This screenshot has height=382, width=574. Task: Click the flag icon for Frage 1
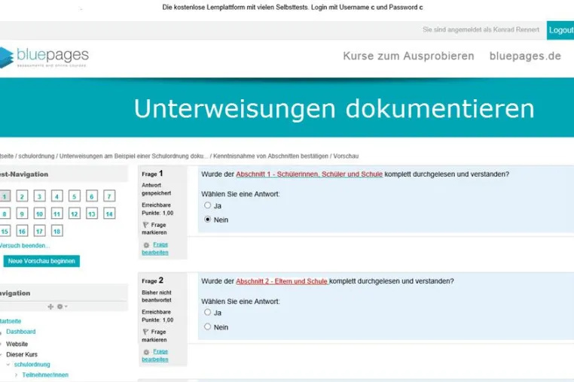click(x=145, y=225)
